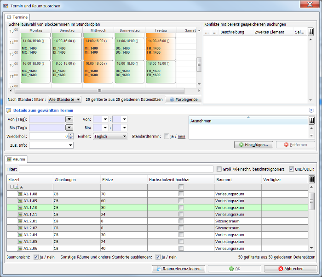Click Raumreferenz leeren button
Image resolution: width=322 pixels, height=277 pixels.
(178, 269)
